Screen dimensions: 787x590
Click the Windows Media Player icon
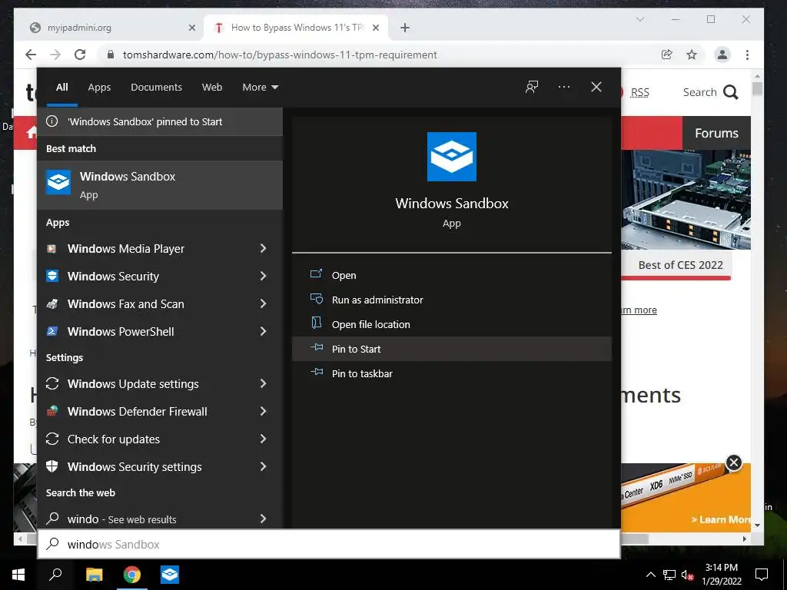coord(51,248)
